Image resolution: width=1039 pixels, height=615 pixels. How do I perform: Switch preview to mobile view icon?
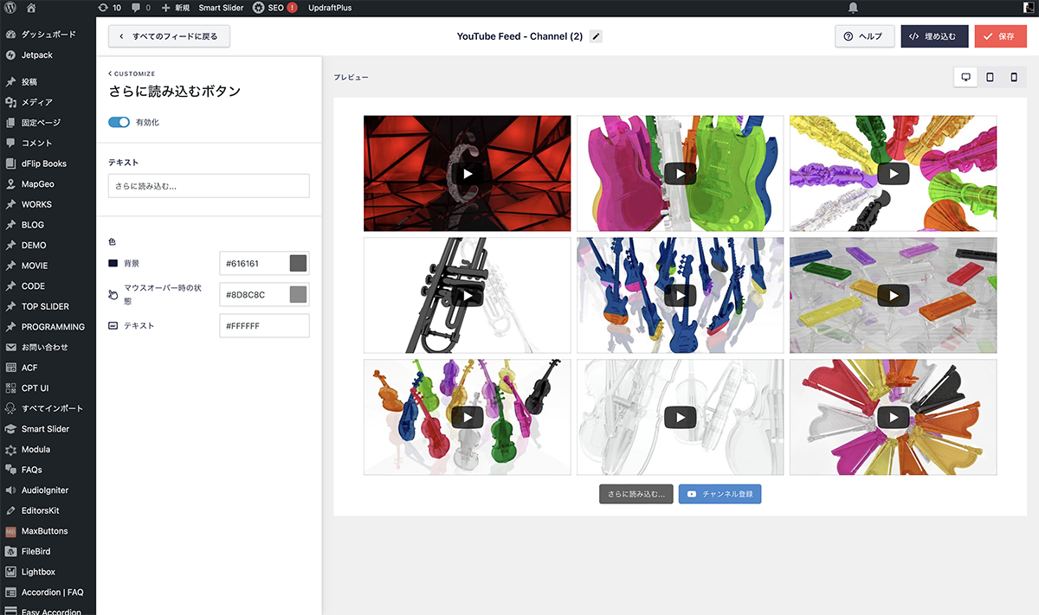tap(1014, 77)
